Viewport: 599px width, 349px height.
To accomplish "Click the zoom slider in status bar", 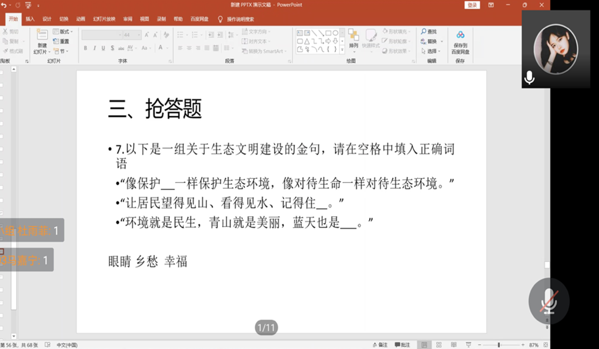I will tap(499, 345).
